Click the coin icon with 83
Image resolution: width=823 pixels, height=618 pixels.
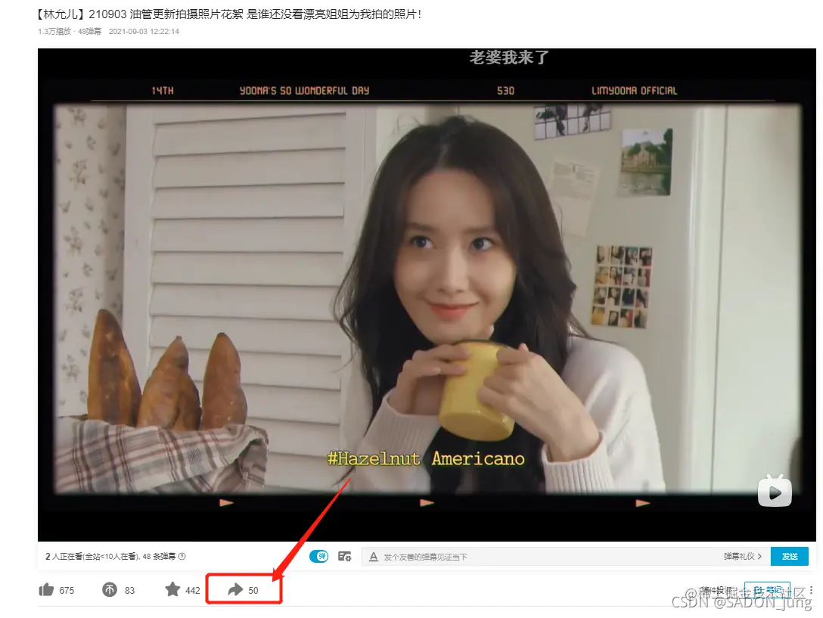click(x=109, y=590)
